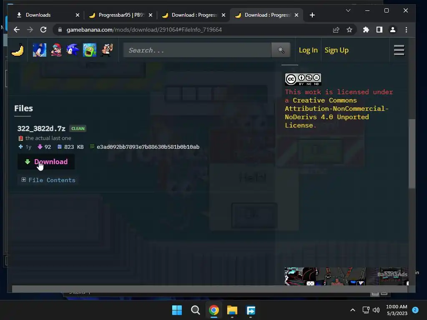Open the Friday Night Funkin' game icon
This screenshot has height=320, width=427.
coord(56,50)
